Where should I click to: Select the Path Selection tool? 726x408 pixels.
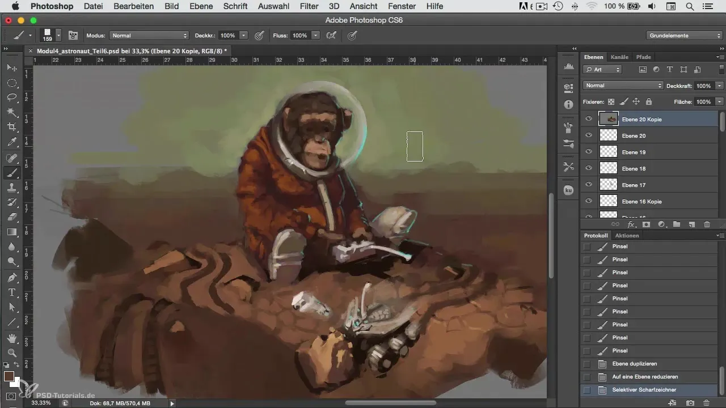pos(12,307)
